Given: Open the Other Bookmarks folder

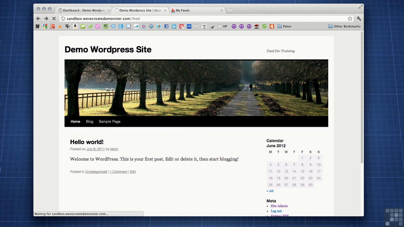Looking at the screenshot, I should coord(344,26).
